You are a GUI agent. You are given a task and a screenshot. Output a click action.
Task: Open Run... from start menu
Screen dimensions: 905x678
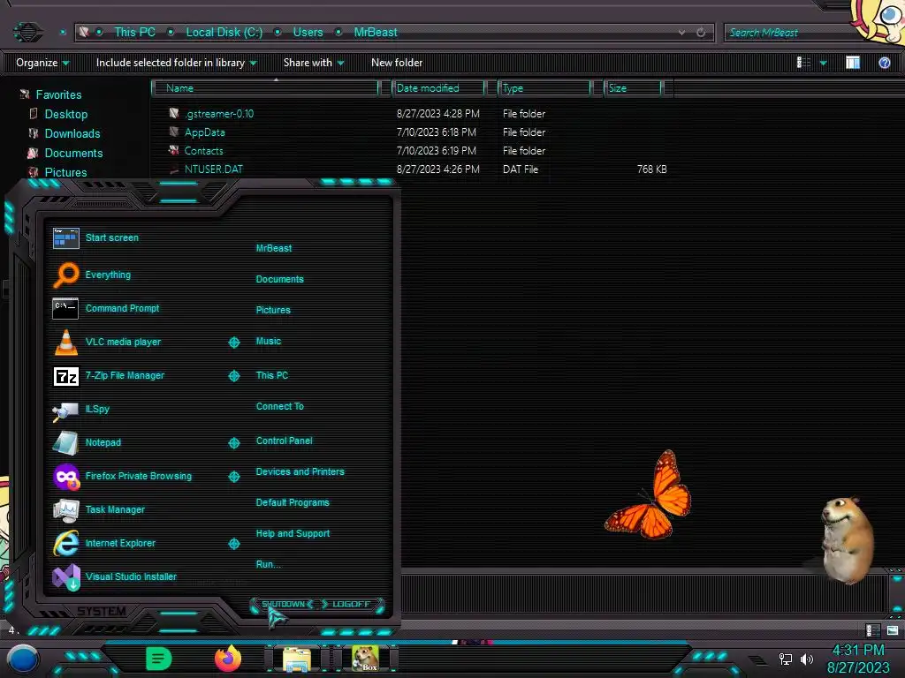[268, 564]
